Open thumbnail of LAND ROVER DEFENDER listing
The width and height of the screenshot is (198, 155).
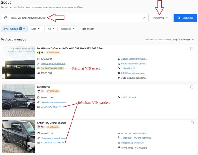coord(18,137)
